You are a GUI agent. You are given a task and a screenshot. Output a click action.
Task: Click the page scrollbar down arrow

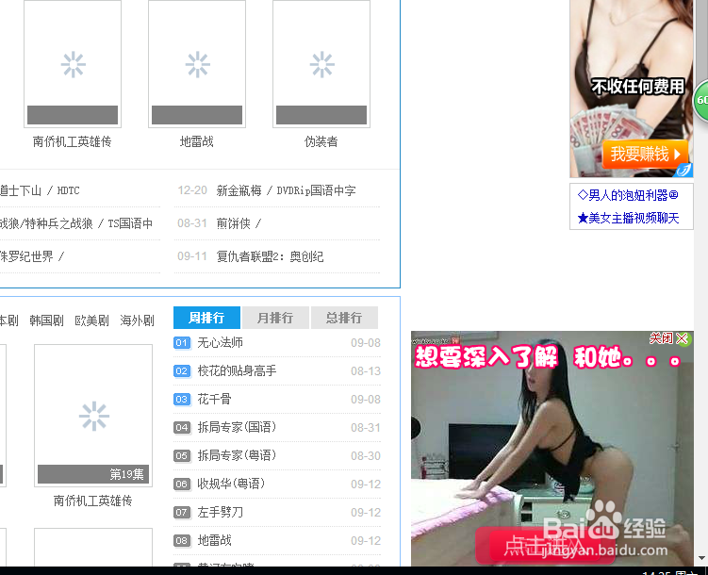pos(701,558)
